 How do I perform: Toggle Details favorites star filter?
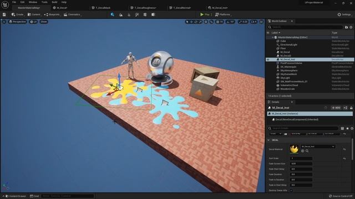[347, 128]
